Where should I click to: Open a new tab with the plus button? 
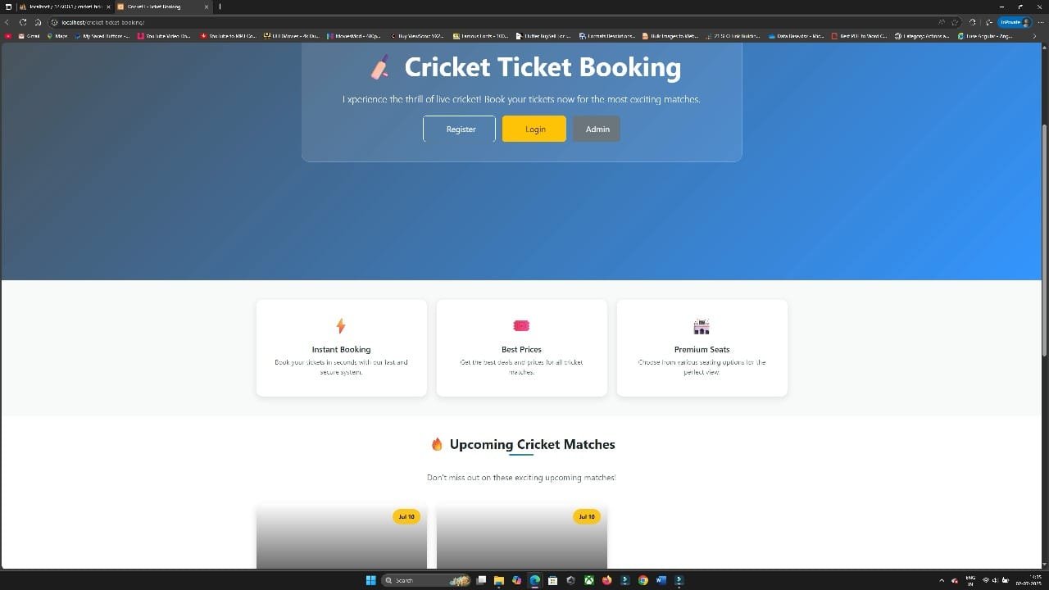coord(220,7)
